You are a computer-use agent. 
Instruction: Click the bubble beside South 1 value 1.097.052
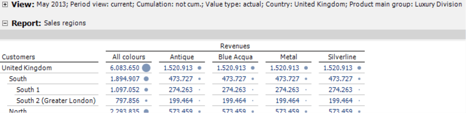(x=146, y=90)
